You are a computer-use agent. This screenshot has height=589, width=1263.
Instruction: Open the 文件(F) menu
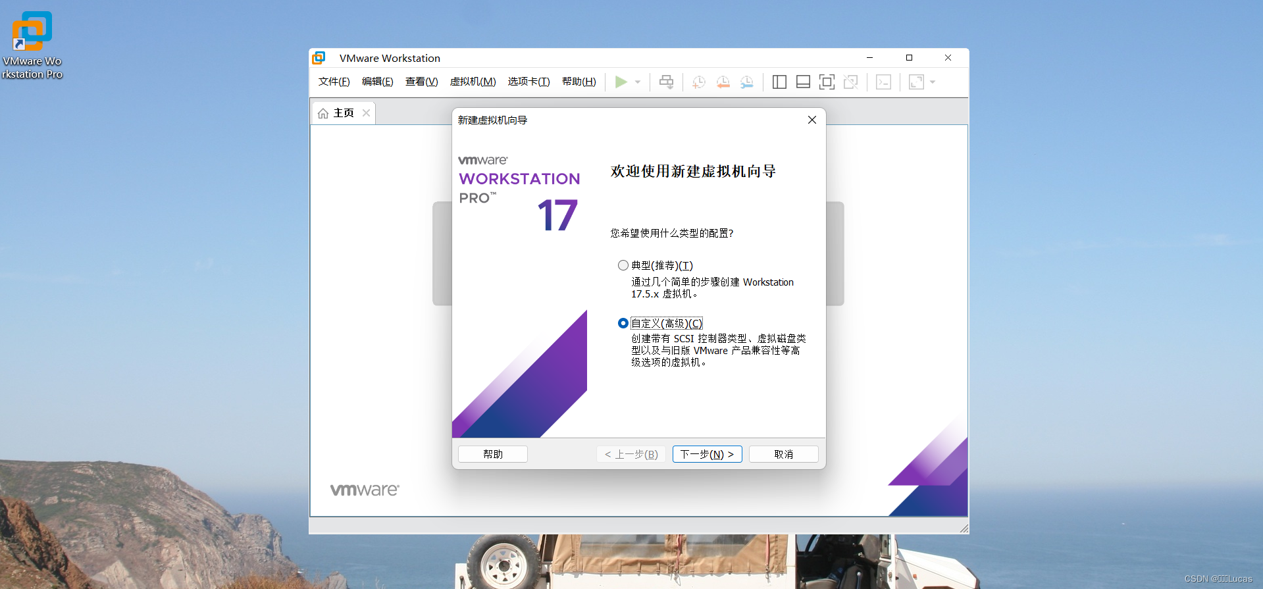click(x=334, y=82)
